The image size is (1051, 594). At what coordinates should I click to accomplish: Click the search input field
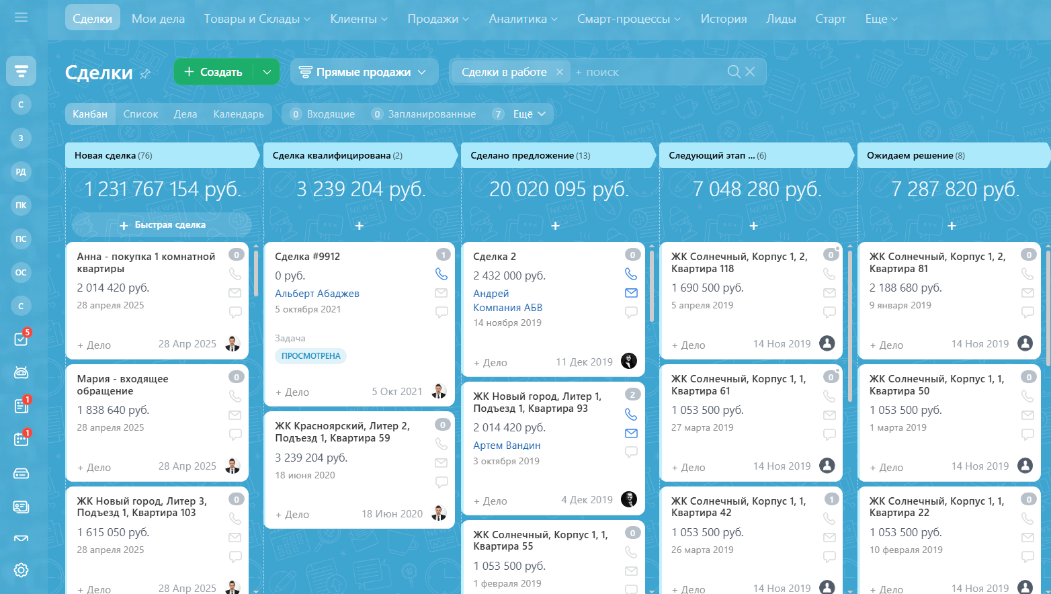pyautogui.click(x=650, y=72)
